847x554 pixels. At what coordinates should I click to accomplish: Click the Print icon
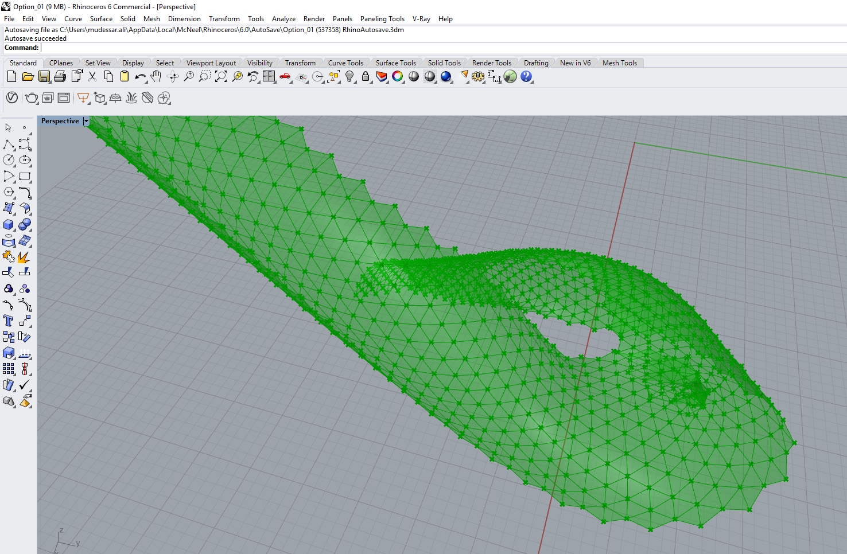point(60,76)
